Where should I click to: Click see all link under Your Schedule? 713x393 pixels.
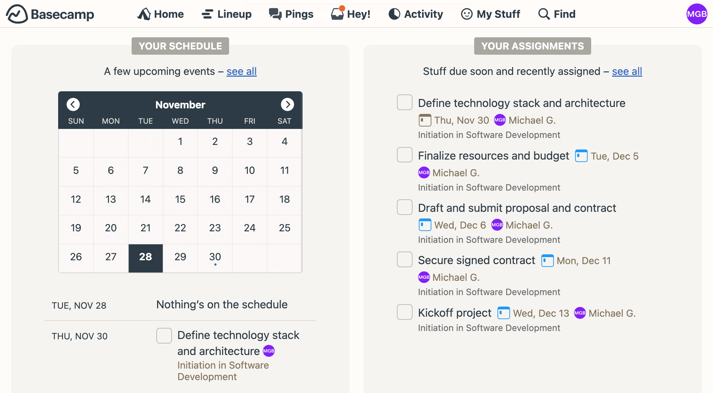(x=241, y=71)
